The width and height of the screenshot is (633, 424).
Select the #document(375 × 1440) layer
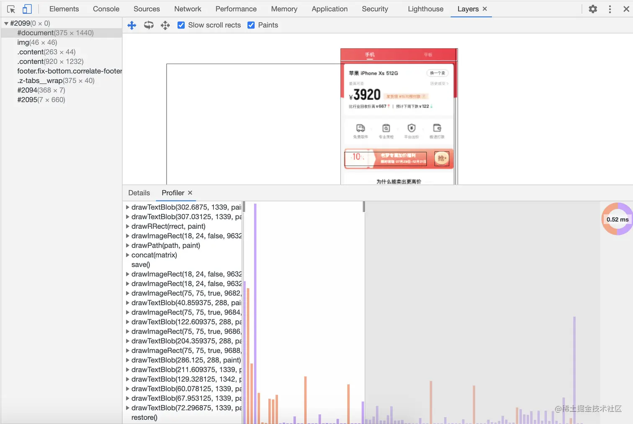pyautogui.click(x=62, y=33)
